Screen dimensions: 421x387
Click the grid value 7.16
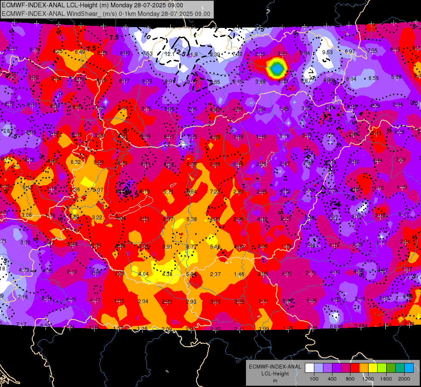23,297
